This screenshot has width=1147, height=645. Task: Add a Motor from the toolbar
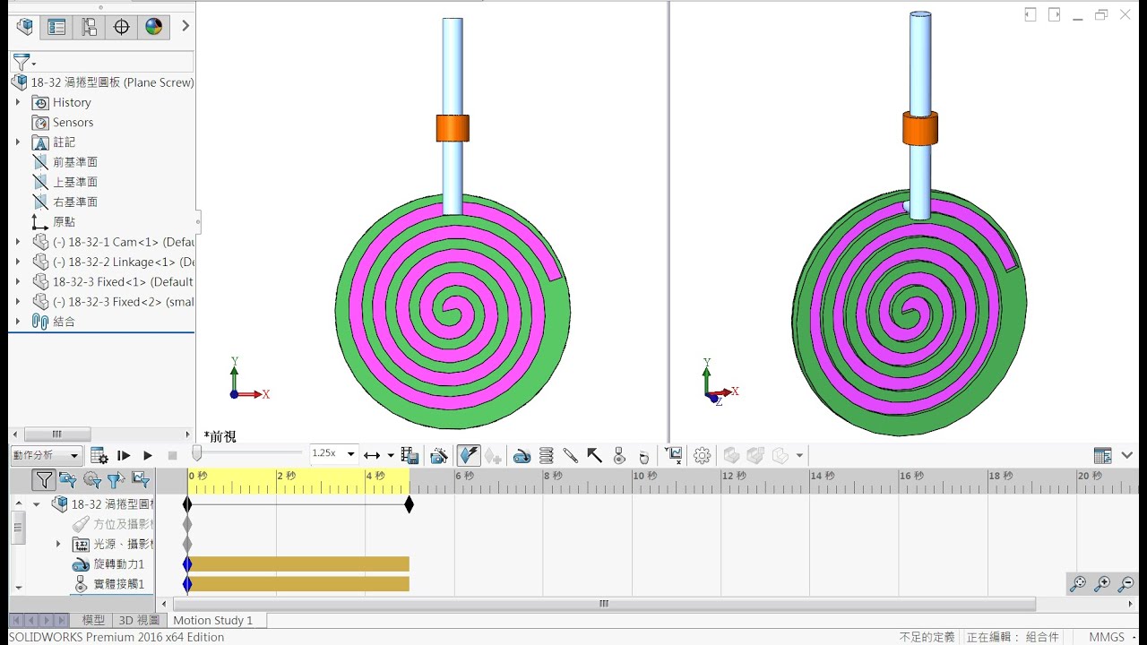(522, 455)
